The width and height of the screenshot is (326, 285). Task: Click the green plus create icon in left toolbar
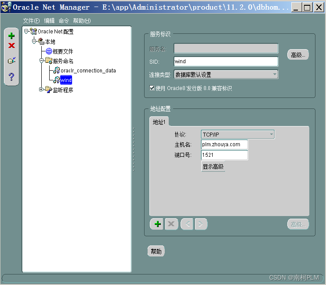pos(11,36)
